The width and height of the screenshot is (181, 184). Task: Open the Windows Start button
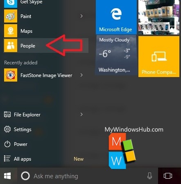pyautogui.click(x=7, y=176)
